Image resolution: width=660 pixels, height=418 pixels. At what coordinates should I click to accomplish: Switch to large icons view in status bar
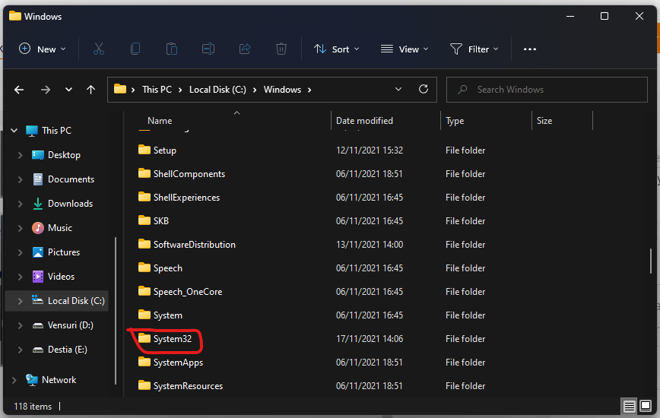[x=646, y=407]
